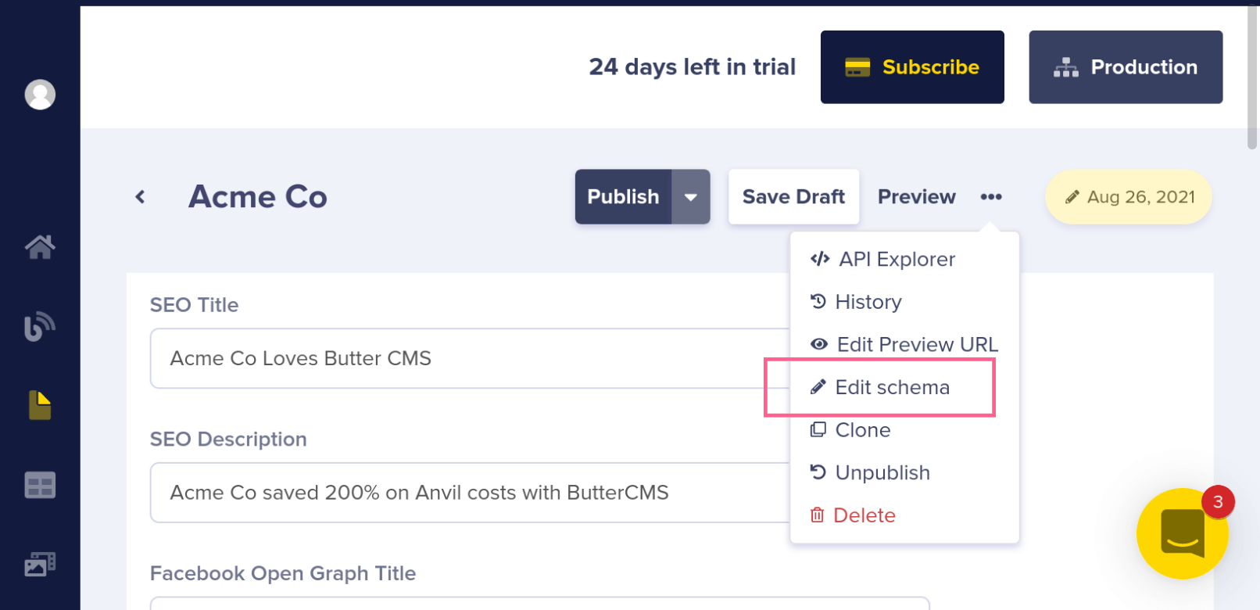Open the three-dot overflow menu
1260x610 pixels.
coord(991,197)
